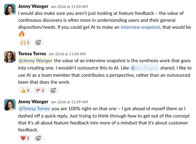Viewport: 196px width, 144px height.
Task: Click the raised hands reaction with count 1
Action: click(25, 42)
